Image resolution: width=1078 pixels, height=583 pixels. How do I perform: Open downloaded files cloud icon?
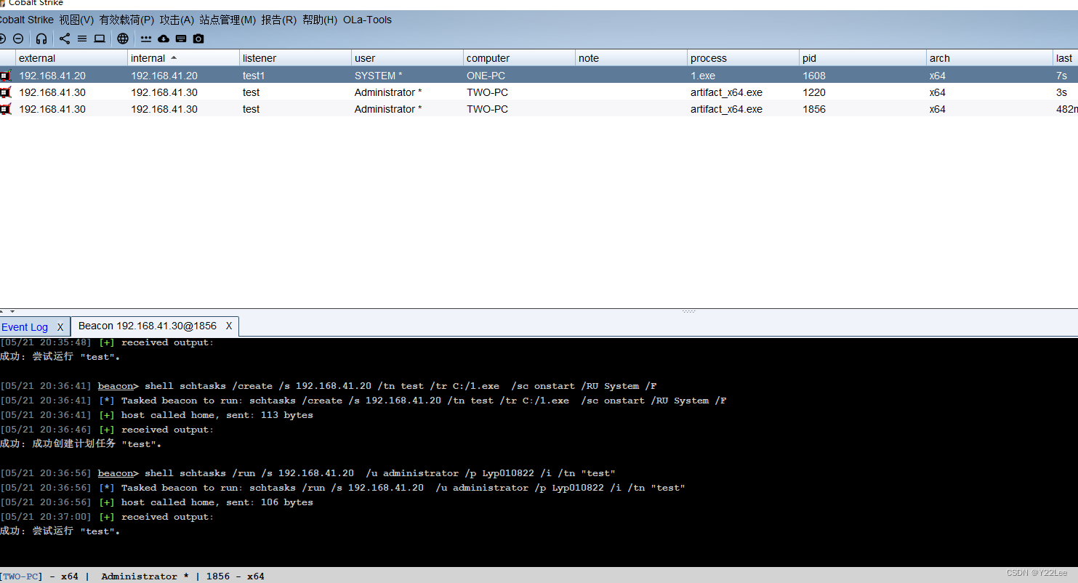[x=164, y=39]
